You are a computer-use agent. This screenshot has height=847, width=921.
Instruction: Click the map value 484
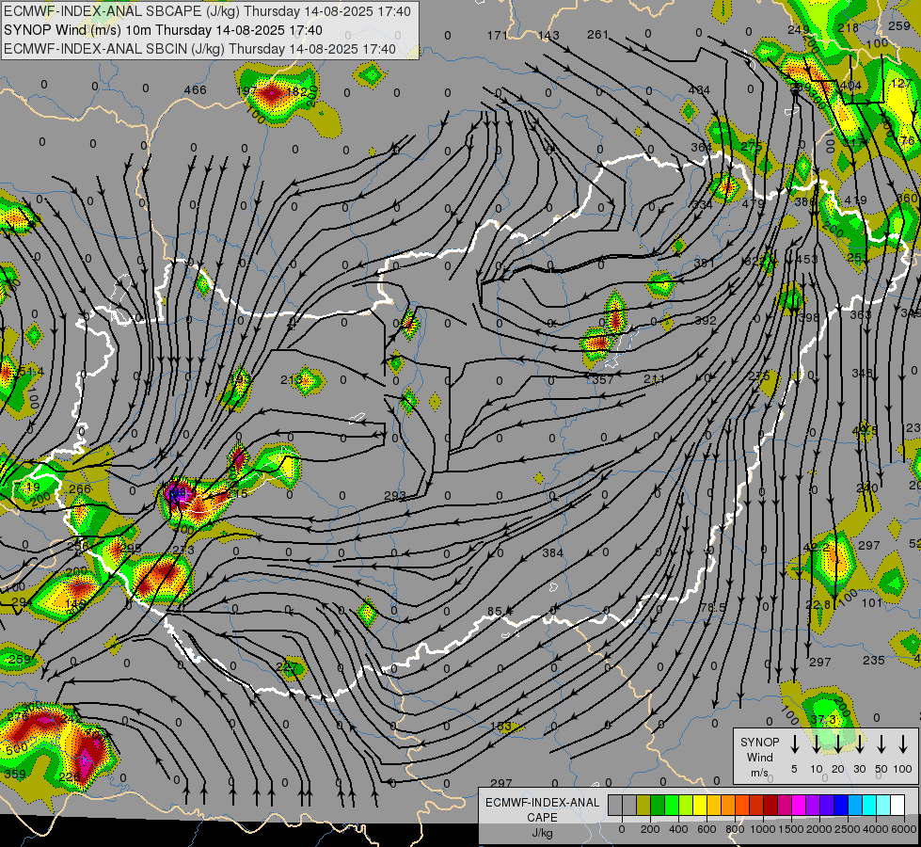pyautogui.click(x=699, y=90)
